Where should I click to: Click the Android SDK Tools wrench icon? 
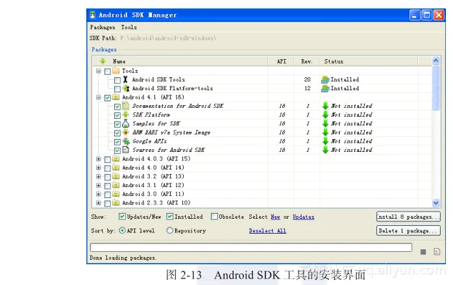pyautogui.click(x=126, y=80)
